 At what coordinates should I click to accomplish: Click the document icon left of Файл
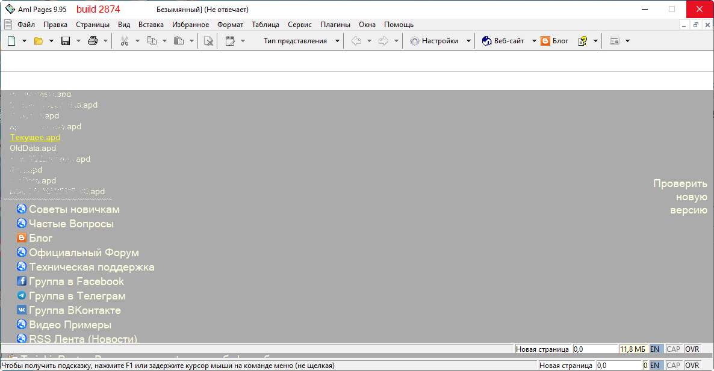(8, 25)
